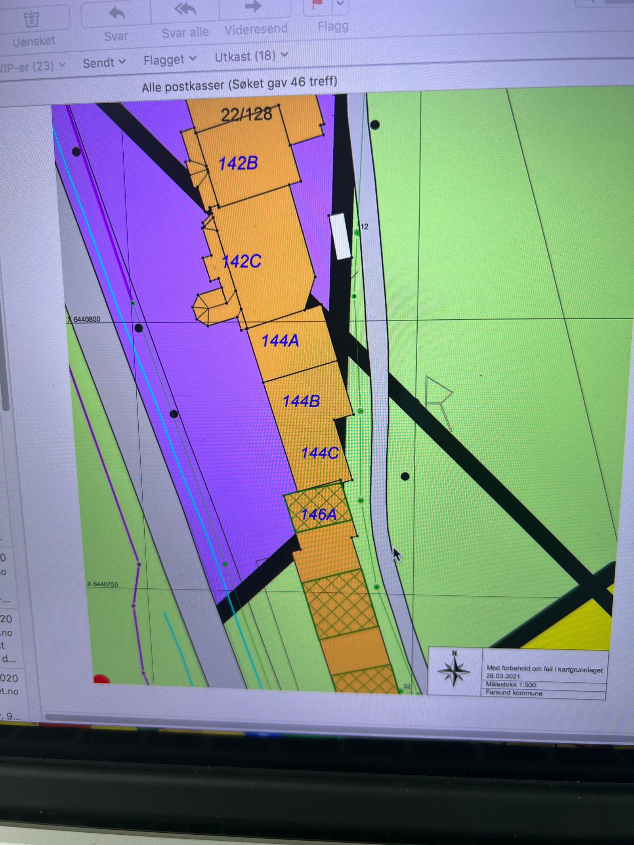Click the hatched building labelled 146A
This screenshot has height=845, width=634.
[x=318, y=507]
